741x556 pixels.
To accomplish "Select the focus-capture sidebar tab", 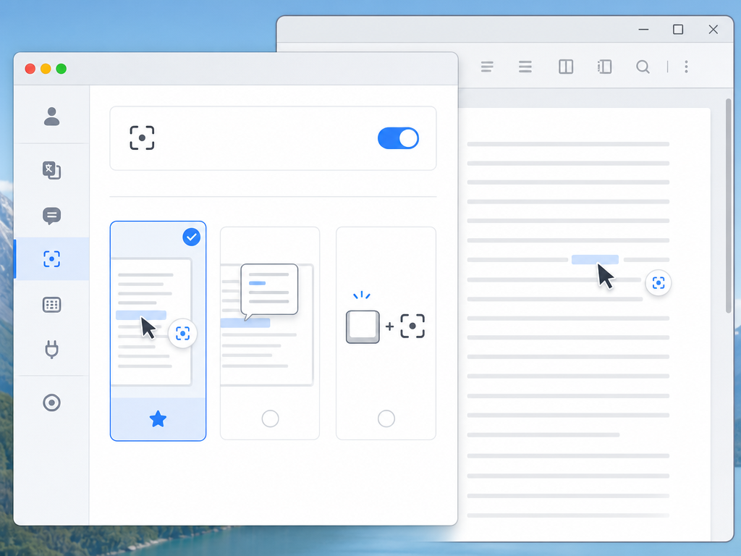I will pos(51,259).
